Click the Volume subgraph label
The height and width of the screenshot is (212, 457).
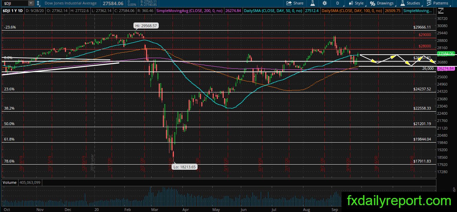9,182
